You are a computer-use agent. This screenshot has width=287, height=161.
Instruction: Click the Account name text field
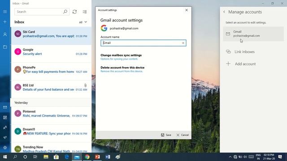(143, 43)
